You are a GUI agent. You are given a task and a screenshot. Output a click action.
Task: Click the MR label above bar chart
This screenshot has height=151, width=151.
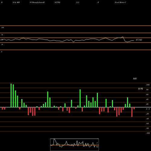click(x=135, y=79)
